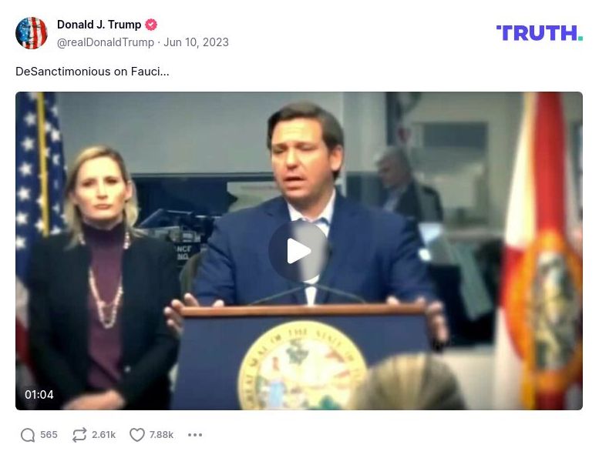Play the video with center play button
Viewport: 599px width, 458px height.
(x=299, y=251)
